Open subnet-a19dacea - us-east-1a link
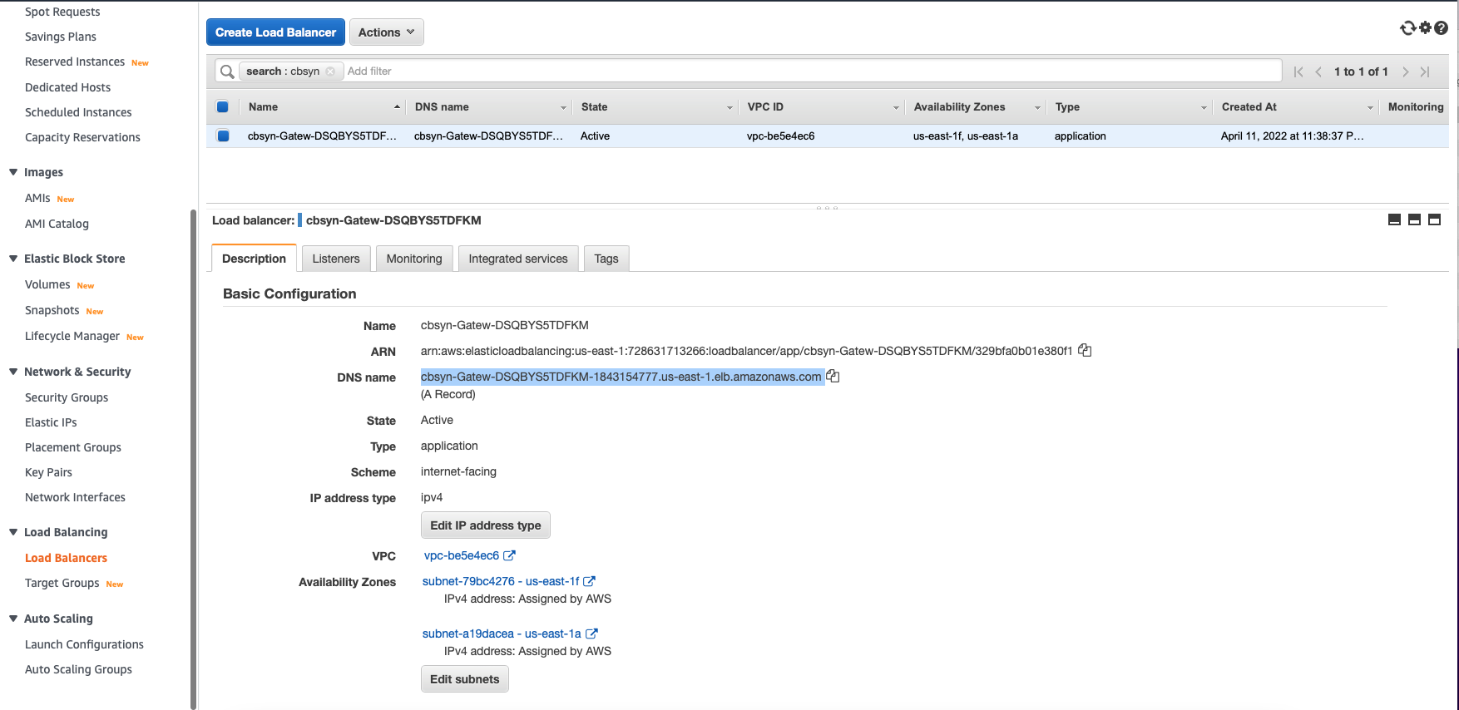Image resolution: width=1459 pixels, height=710 pixels. click(502, 634)
